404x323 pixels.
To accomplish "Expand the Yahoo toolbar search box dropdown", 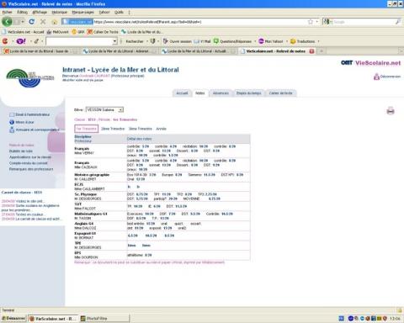I will pos(114,41).
